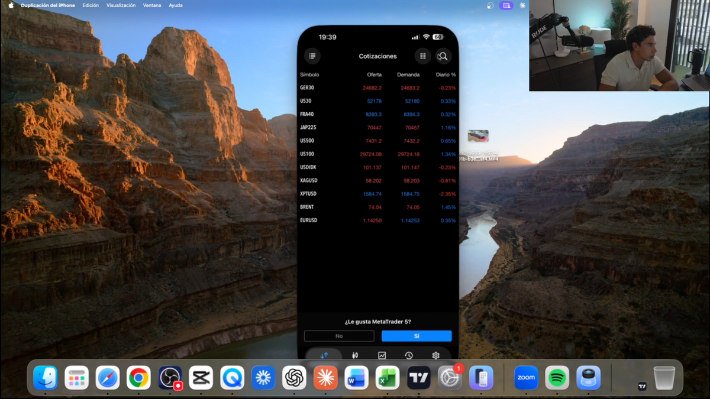Open CapCut from the Dock
This screenshot has width=710, height=399.
coord(201,378)
